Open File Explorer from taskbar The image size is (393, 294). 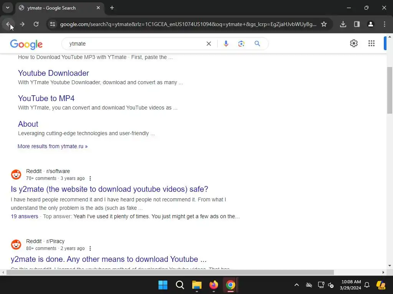197,285
